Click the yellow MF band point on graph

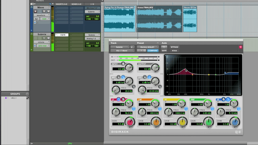(x=209, y=75)
